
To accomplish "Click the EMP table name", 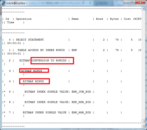I will 74,50.
